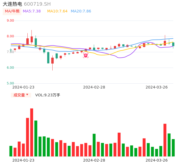The width and height of the screenshot is (186, 164).
Task: Toggle the MA10:7.64 yellow line legend
Action: point(57,11)
